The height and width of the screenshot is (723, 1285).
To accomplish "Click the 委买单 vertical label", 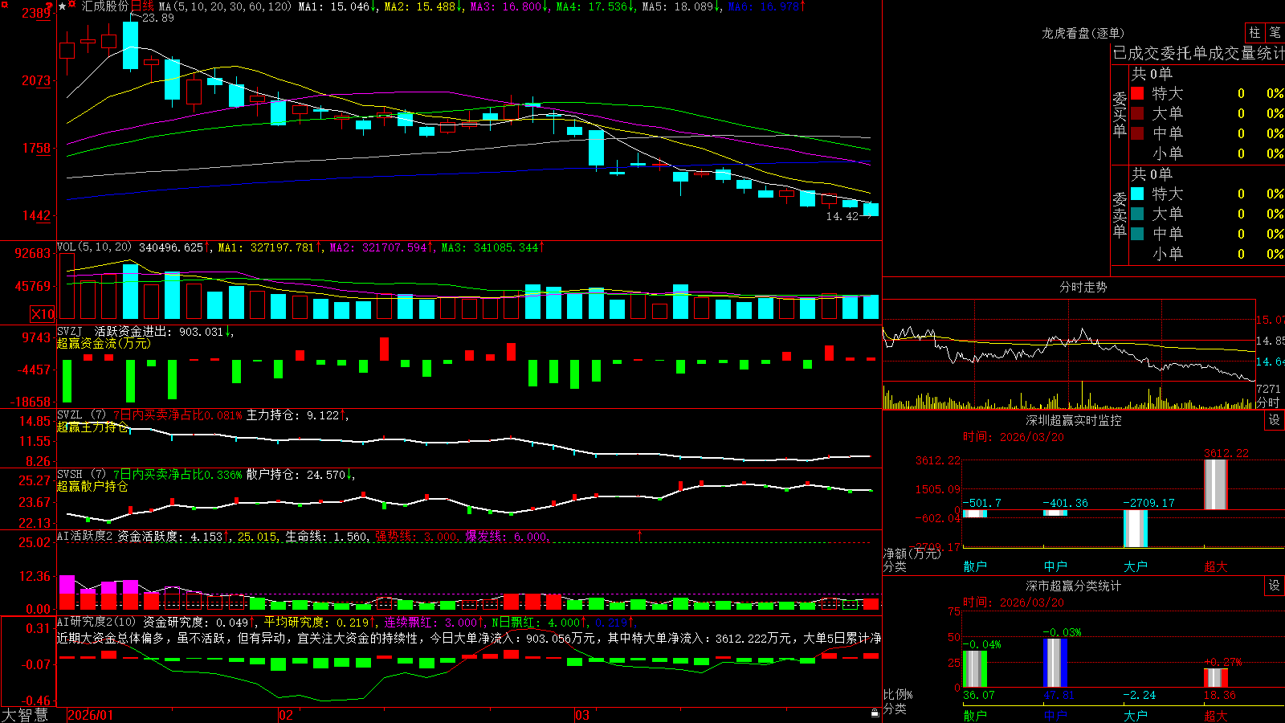I will click(x=1120, y=115).
